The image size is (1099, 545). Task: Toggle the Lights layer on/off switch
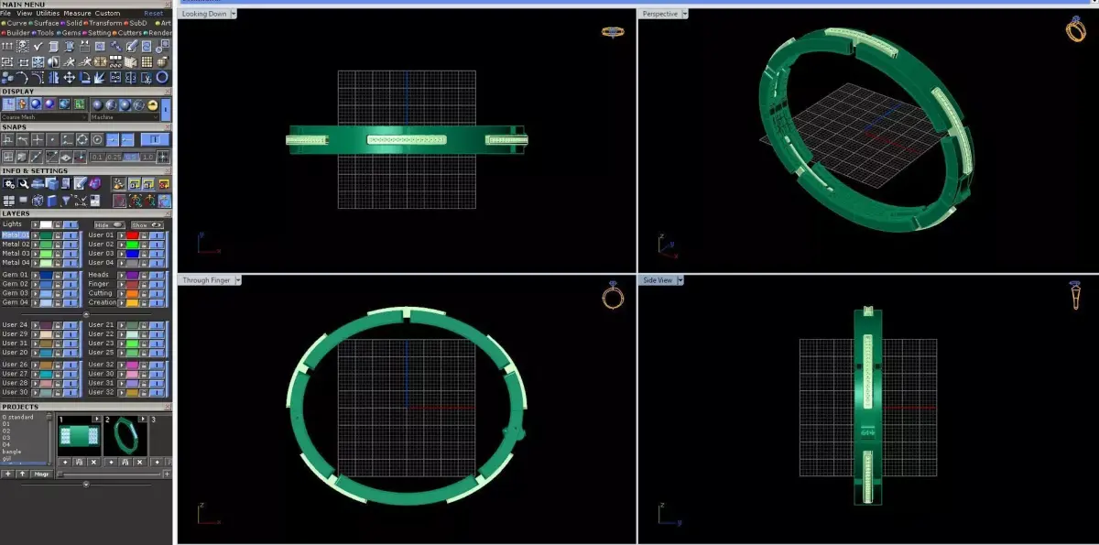coord(71,224)
